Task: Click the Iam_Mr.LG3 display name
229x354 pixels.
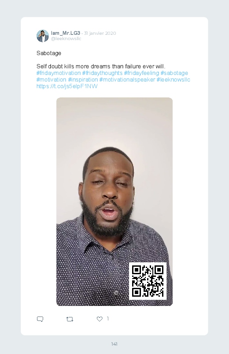Action: click(66, 33)
